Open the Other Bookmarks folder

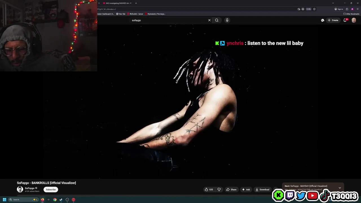coord(351,14)
